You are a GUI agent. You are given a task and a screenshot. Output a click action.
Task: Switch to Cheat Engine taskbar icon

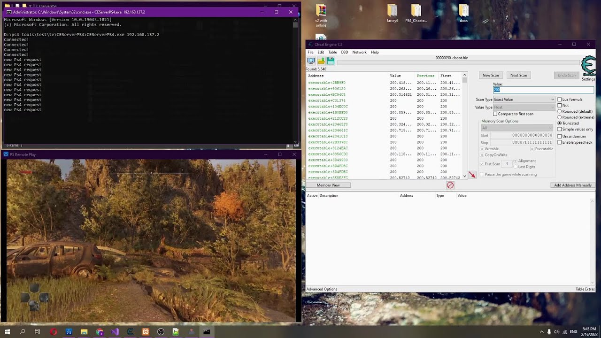coord(130,332)
